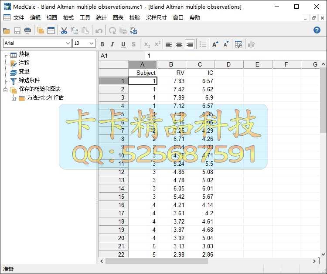Click the Paste clipboard icon
Image resolution: width=327 pixels, height=274 pixels.
pos(85,31)
